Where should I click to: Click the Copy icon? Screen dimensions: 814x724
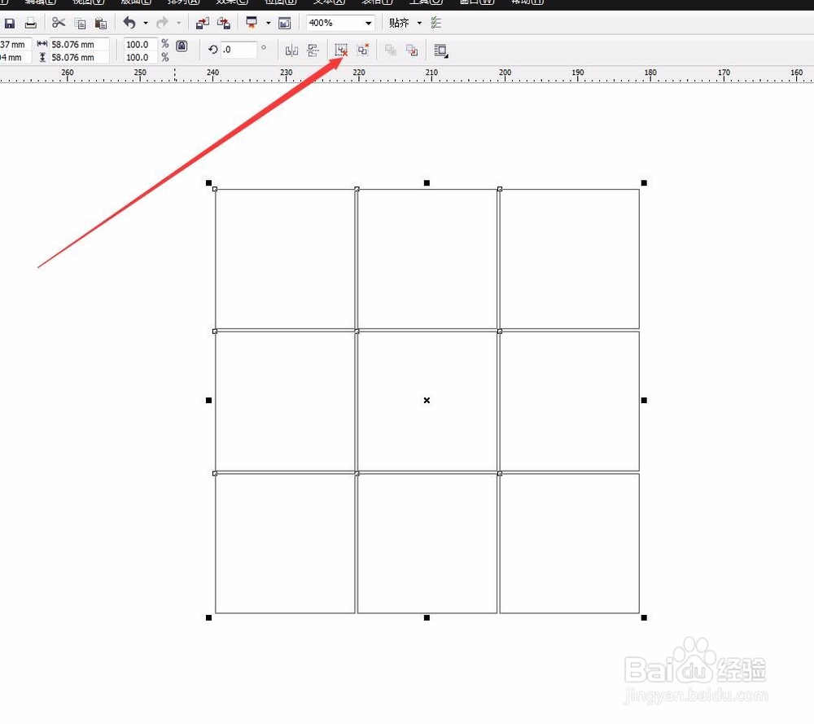pyautogui.click(x=80, y=24)
